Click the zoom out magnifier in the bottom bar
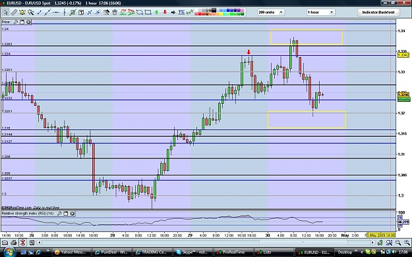 398,243
